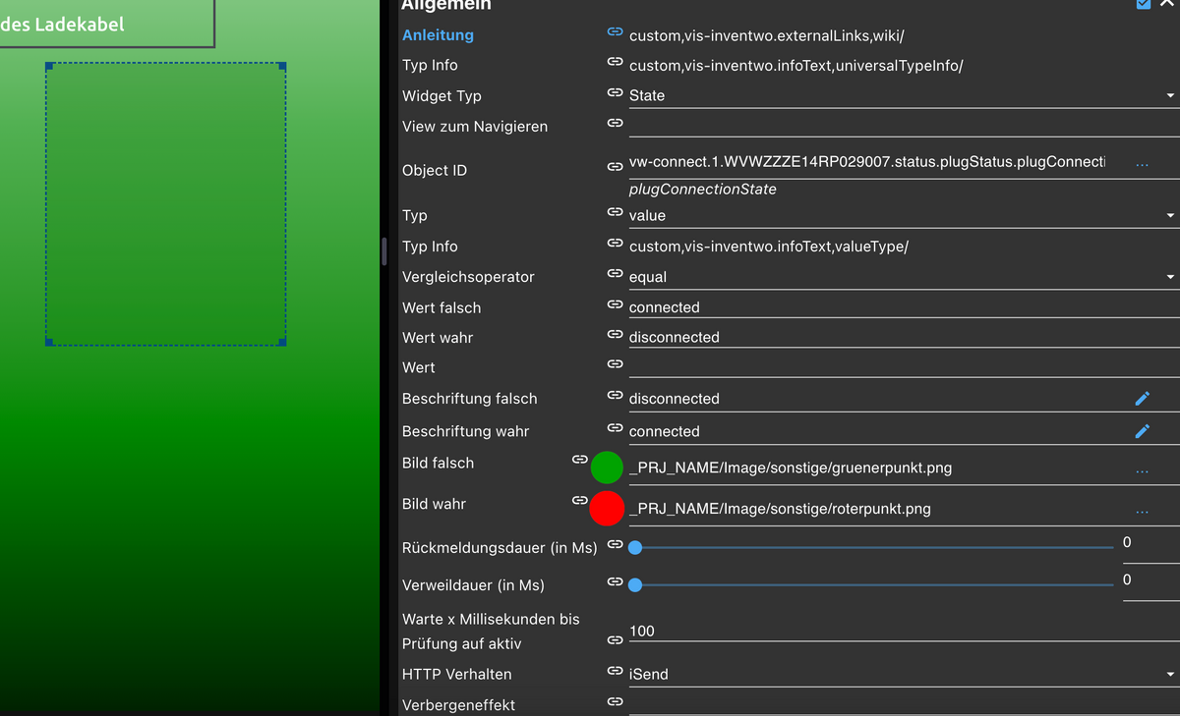Browse image for Bild wahr dots button
Screen dimensions: 1180x716
point(1142,512)
